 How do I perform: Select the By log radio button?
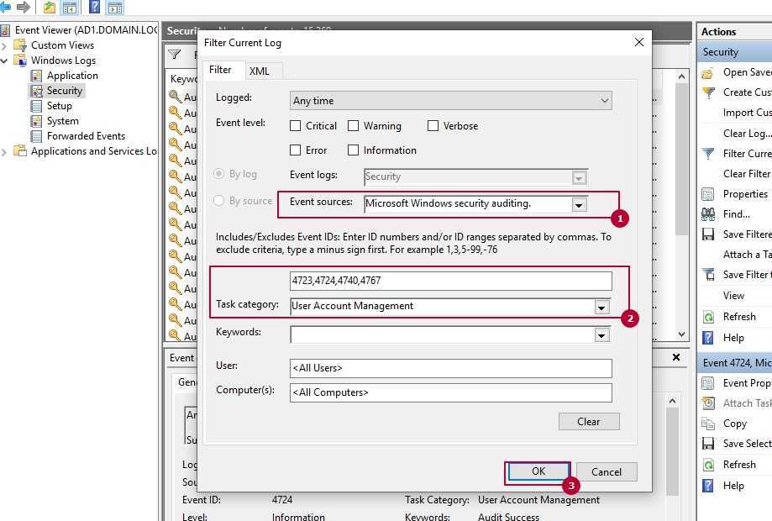coord(218,174)
